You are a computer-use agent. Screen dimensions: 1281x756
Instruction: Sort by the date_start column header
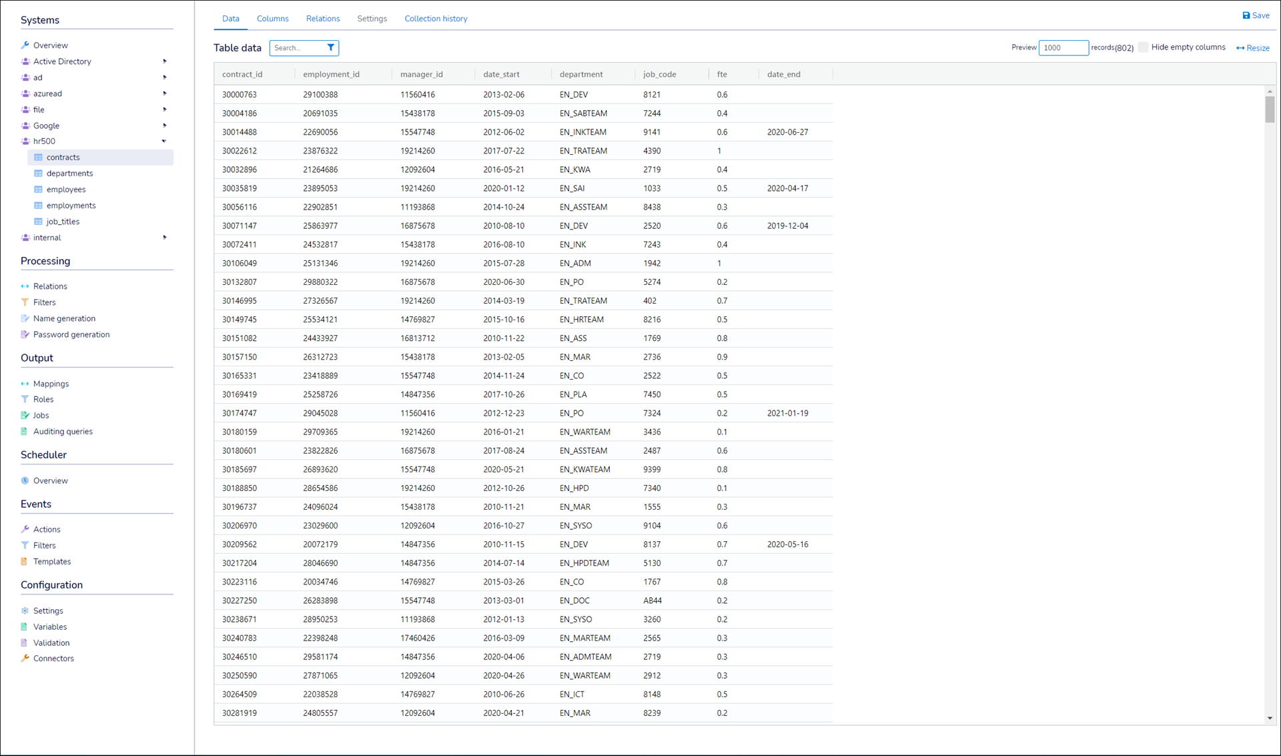click(x=501, y=74)
